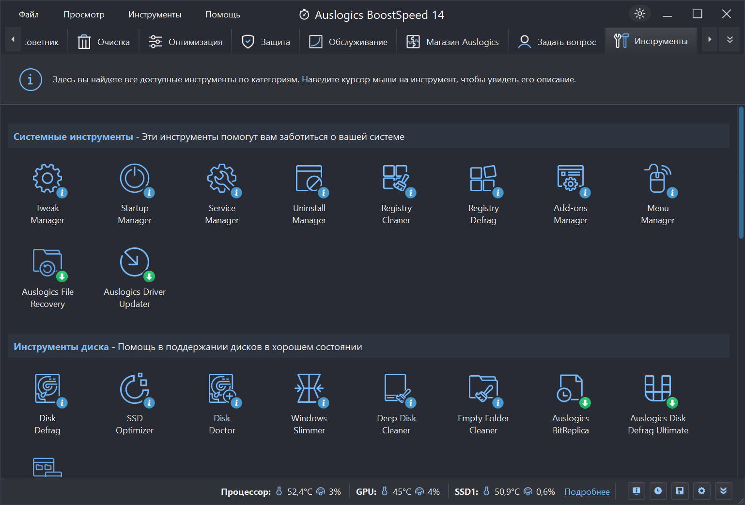Open the Menu Manager tool
745x505 pixels.
[658, 194]
